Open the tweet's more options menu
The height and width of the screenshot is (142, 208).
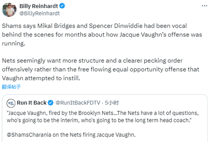tap(202, 6)
